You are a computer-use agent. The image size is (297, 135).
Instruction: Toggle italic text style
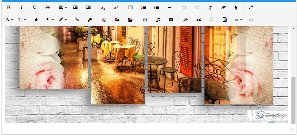pos(22,7)
